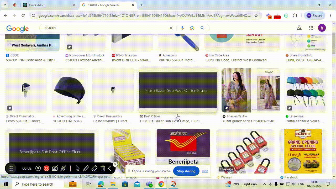Click the trash bin icon in recorder
This screenshot has width=336, height=189.
[x=103, y=169]
